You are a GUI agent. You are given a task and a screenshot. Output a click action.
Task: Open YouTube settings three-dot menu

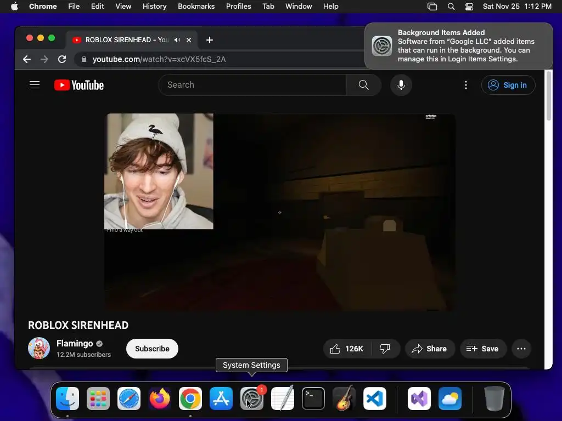pos(465,85)
